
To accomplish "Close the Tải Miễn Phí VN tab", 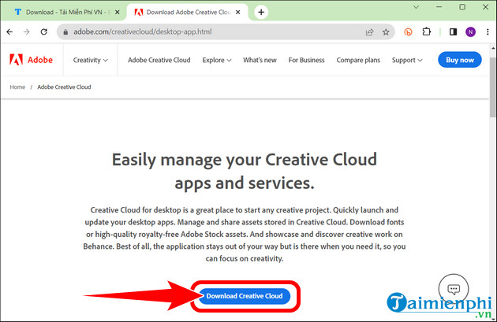I will [x=117, y=13].
